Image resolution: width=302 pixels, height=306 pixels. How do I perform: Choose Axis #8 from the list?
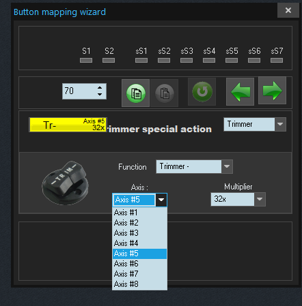click(x=139, y=284)
